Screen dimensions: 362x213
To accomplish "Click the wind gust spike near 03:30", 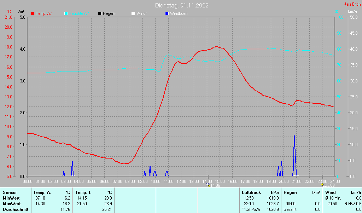I will (72, 169).
